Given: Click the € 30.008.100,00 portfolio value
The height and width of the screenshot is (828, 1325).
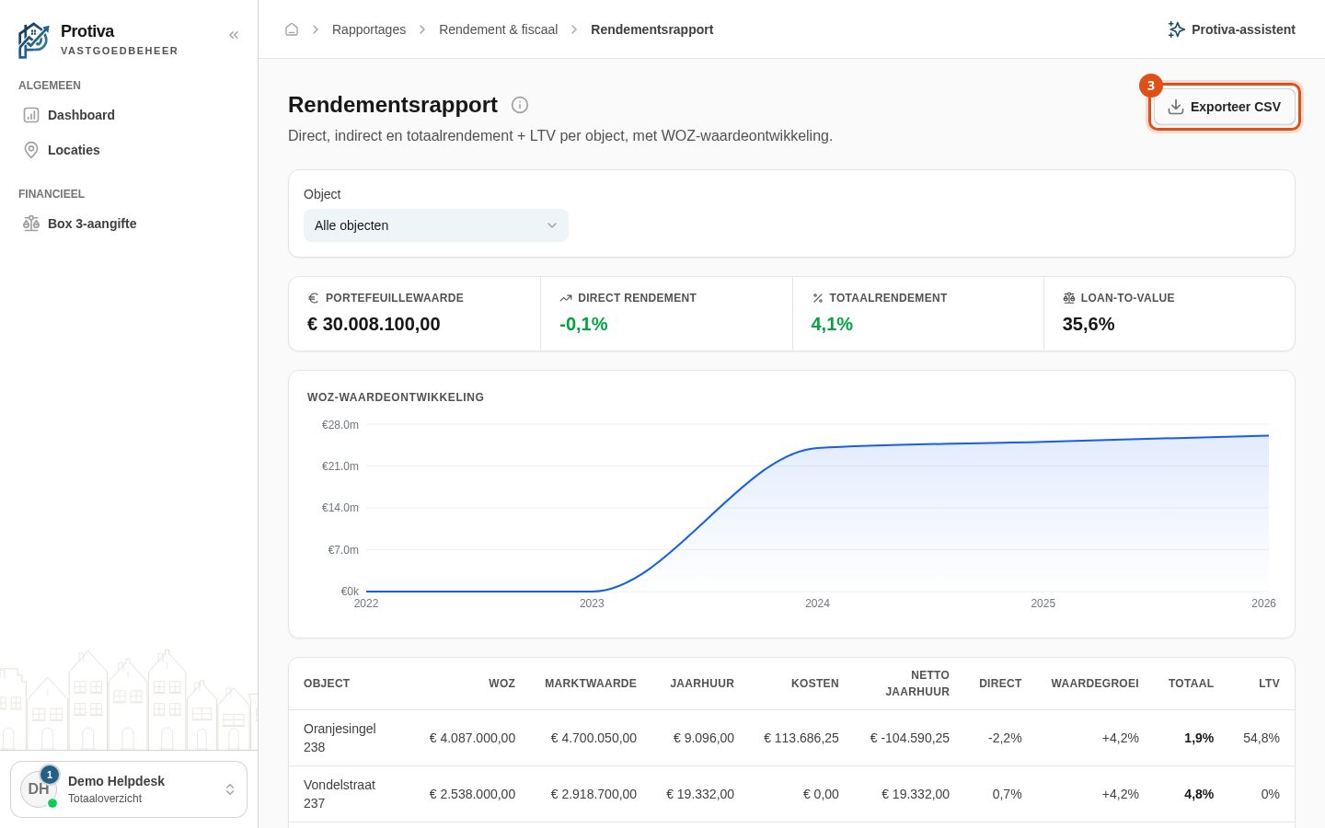Looking at the screenshot, I should pyautogui.click(x=374, y=324).
